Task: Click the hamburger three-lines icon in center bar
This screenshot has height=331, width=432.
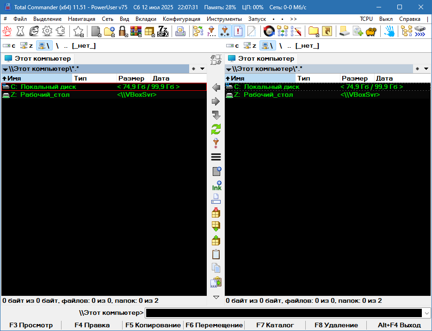Action: pos(216,157)
